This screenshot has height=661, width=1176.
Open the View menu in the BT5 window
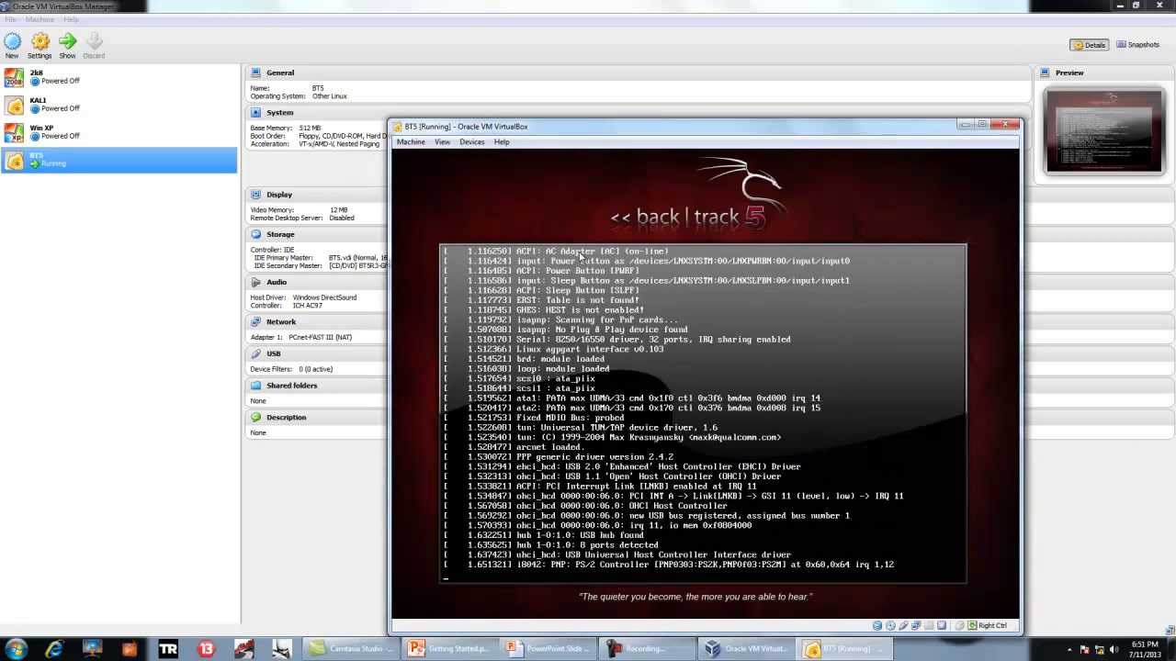442,142
